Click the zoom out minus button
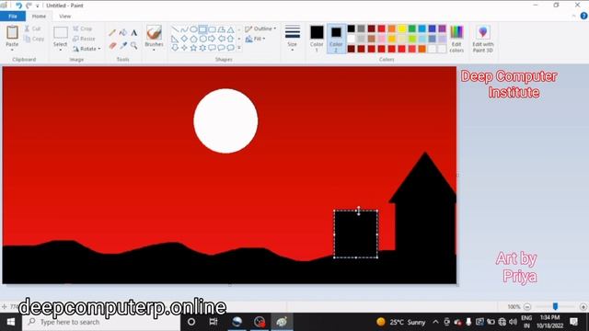Image resolution: width=589 pixels, height=331 pixels. [x=527, y=307]
